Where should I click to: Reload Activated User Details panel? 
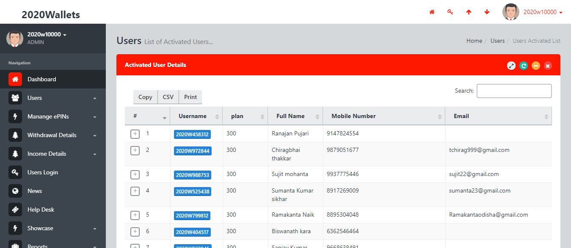coord(524,66)
